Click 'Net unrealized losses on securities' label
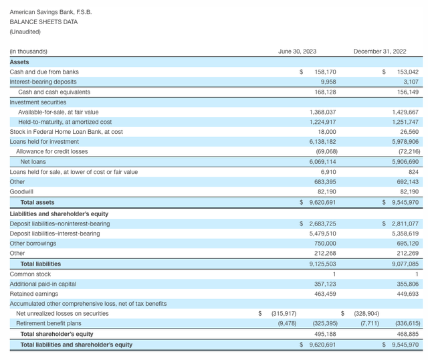Screen dimensions: 428x360 point(62,313)
